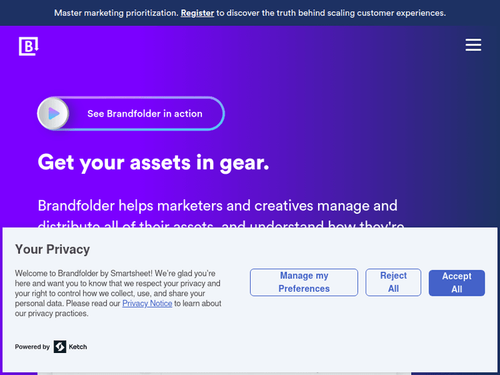Click 'Brandfolder helps marketers' paragraph

coord(217,206)
